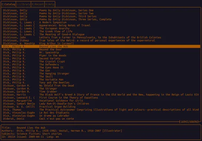Select 'Lady Rum-Di-Doodle-Dum's Children'
202x141 pixels.
(101, 104)
